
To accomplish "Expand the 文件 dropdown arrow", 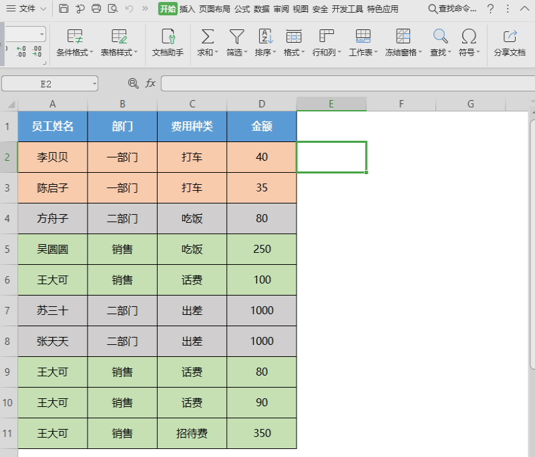I will click(x=43, y=9).
